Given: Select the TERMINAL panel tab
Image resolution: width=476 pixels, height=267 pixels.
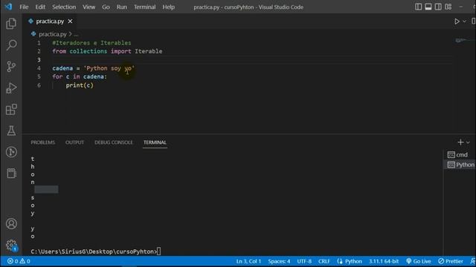Looking at the screenshot, I should tap(155, 142).
